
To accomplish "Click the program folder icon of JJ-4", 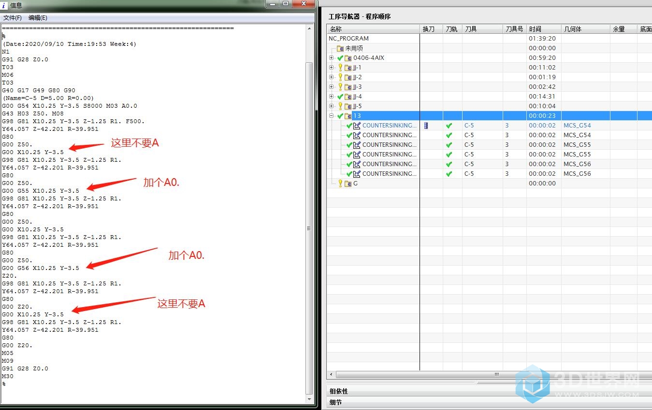I will click(x=348, y=97).
